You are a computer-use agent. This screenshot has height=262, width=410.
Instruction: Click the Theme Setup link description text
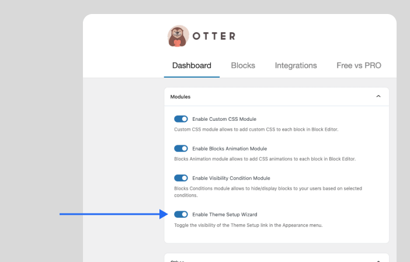pyautogui.click(x=248, y=225)
